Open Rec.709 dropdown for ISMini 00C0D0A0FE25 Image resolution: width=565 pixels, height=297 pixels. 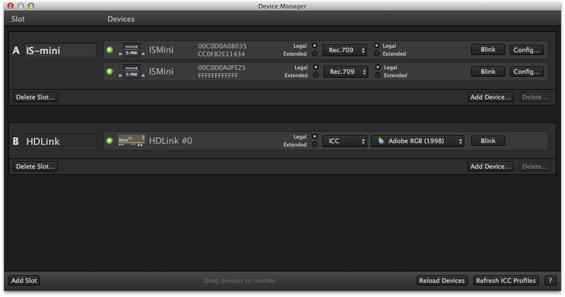point(346,72)
